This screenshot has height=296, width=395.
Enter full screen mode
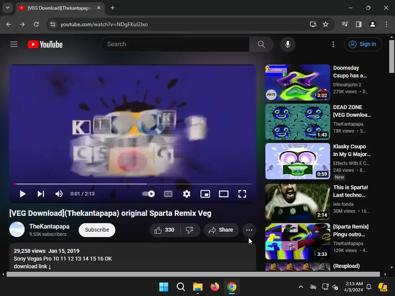tap(242, 194)
